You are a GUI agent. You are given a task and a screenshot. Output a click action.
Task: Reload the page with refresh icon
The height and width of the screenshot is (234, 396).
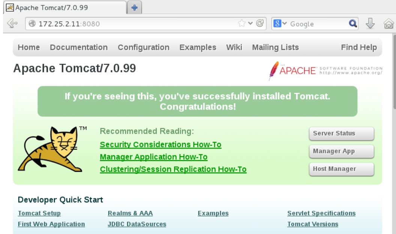coord(260,24)
